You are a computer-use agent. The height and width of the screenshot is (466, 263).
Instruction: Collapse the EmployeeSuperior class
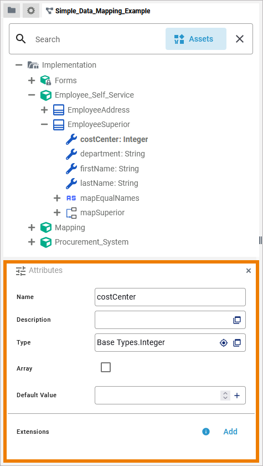click(44, 124)
